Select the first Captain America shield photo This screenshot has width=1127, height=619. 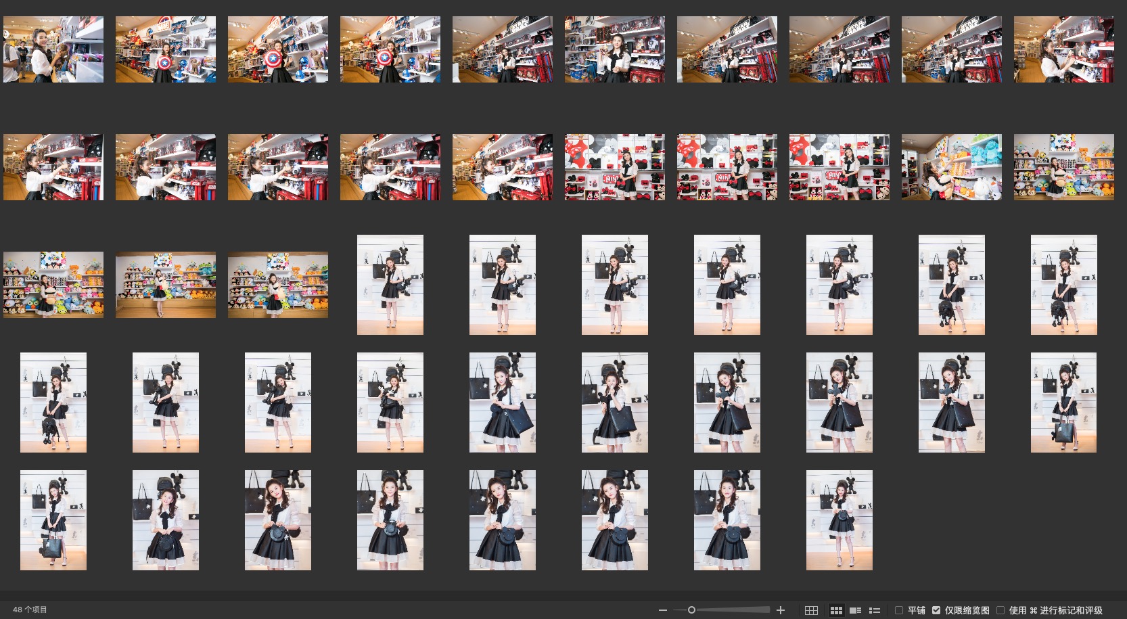click(166, 49)
